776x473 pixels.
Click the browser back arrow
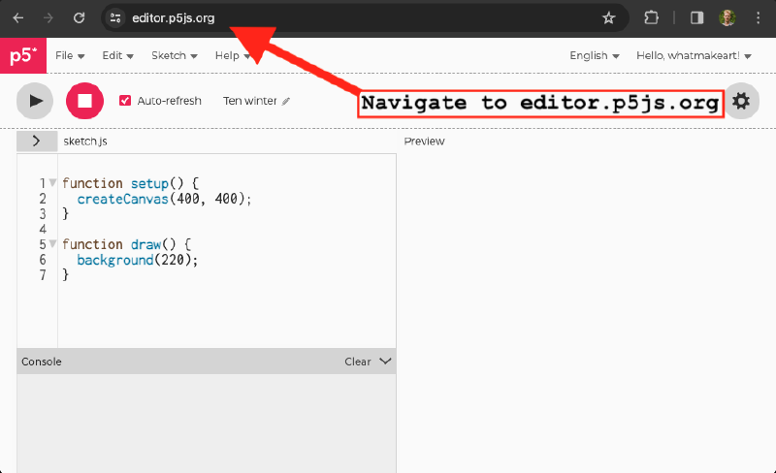[x=18, y=18]
